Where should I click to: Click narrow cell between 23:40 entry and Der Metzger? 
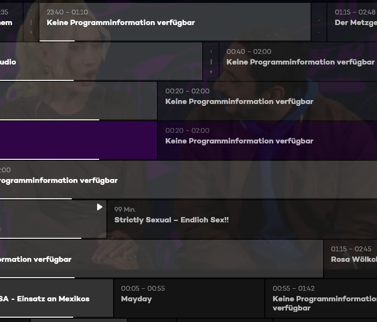tap(319, 22)
